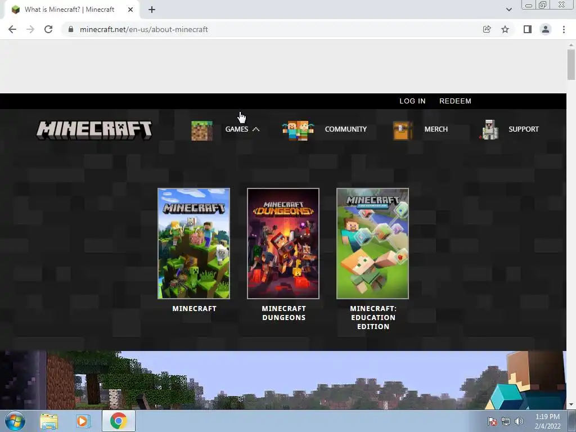Bookmark this page with the star

pos(505,29)
